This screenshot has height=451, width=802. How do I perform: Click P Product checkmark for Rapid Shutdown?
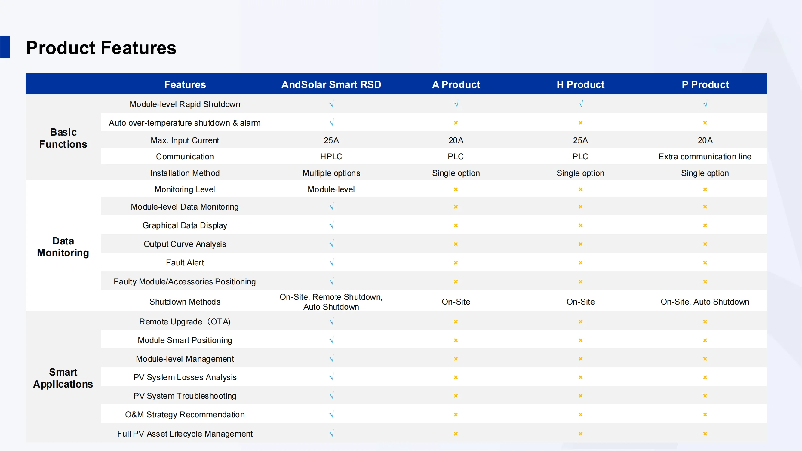(705, 104)
